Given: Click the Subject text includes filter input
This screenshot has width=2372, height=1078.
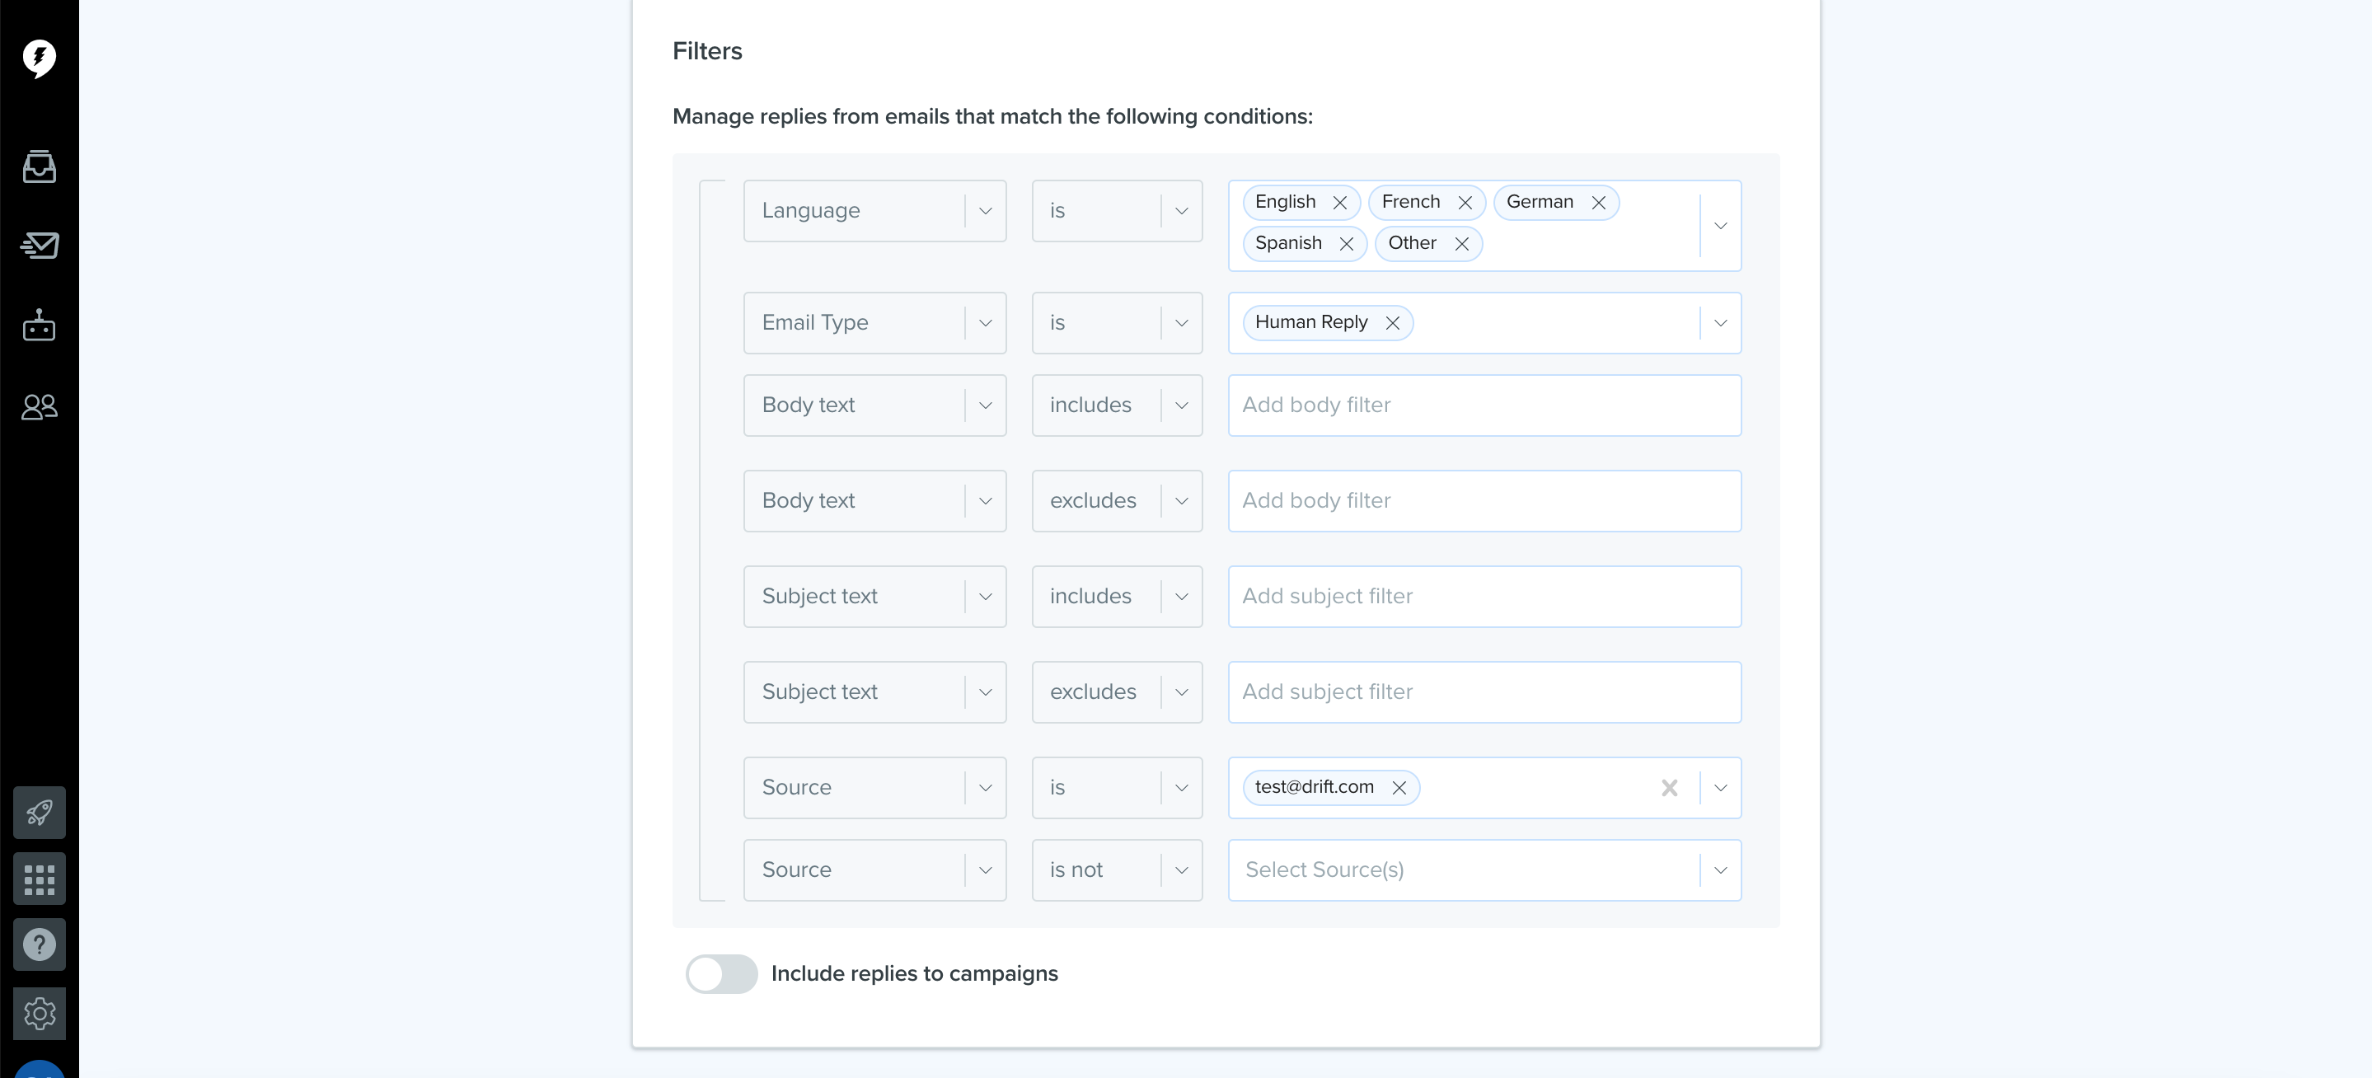Looking at the screenshot, I should coord(1484,597).
